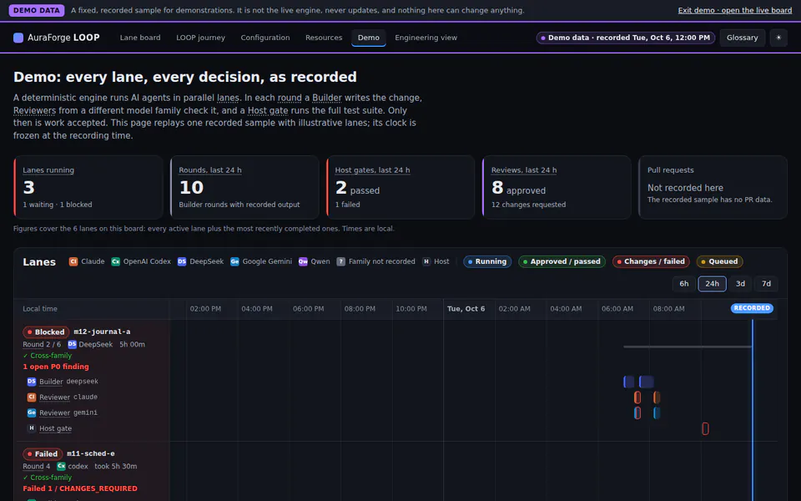The image size is (801, 501).
Task: Click the Claude legend icon
Action: point(73,261)
